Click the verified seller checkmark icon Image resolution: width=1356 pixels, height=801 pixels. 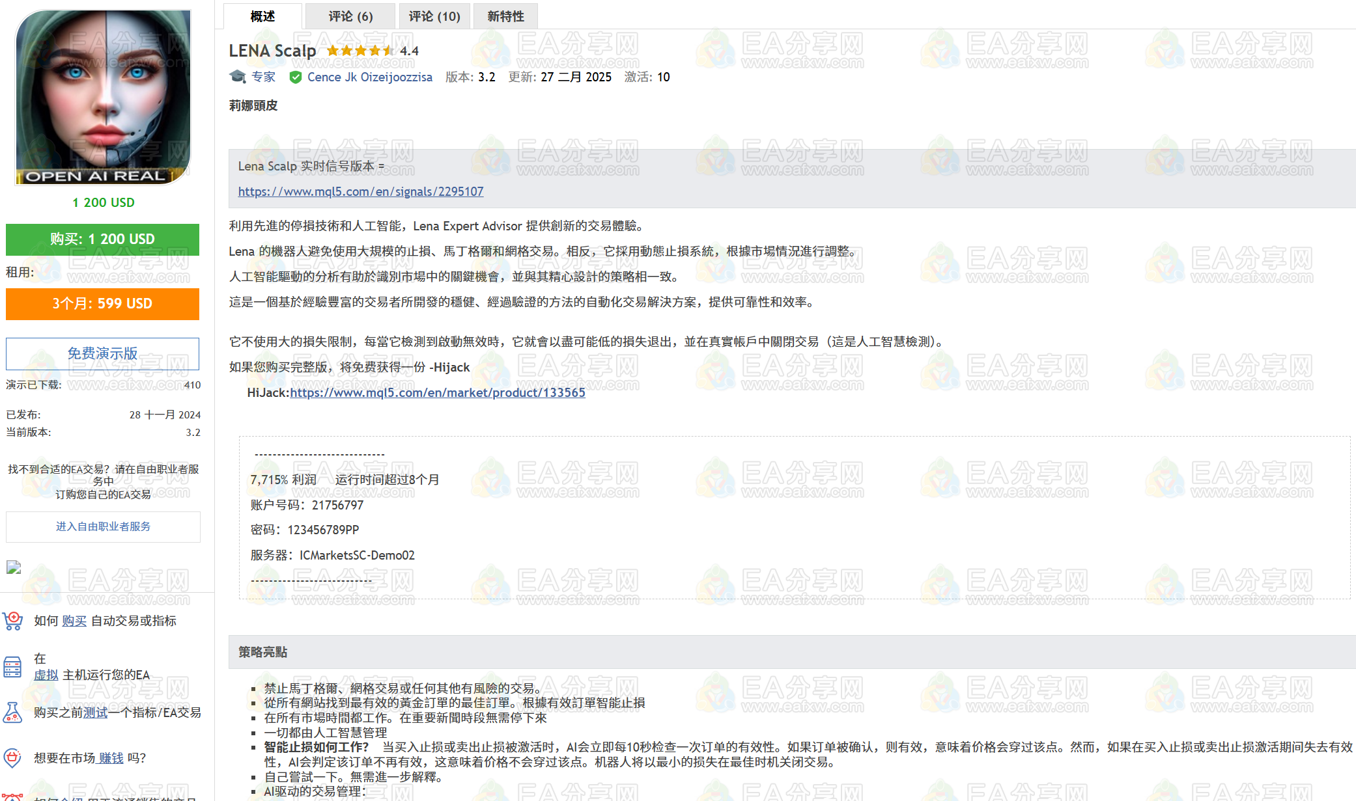[296, 77]
